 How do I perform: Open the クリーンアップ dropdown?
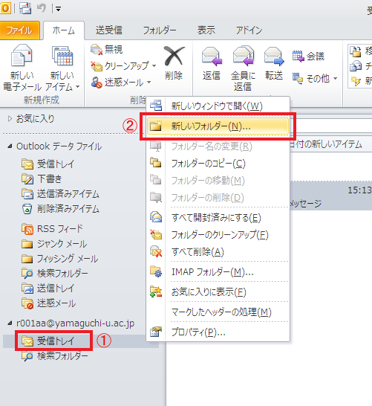coord(123,65)
